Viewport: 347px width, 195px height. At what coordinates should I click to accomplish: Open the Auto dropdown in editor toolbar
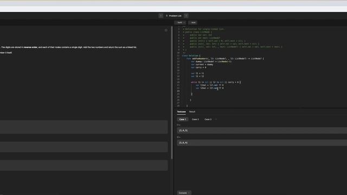pyautogui.click(x=193, y=23)
